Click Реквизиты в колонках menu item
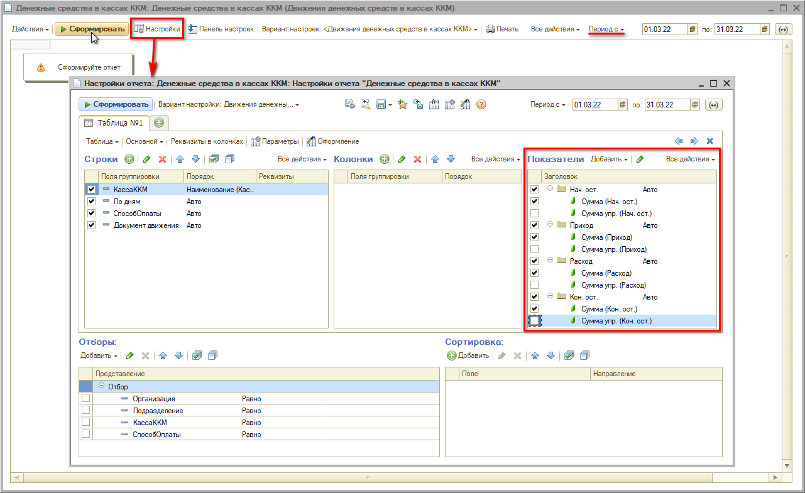805x493 pixels. 207,141
